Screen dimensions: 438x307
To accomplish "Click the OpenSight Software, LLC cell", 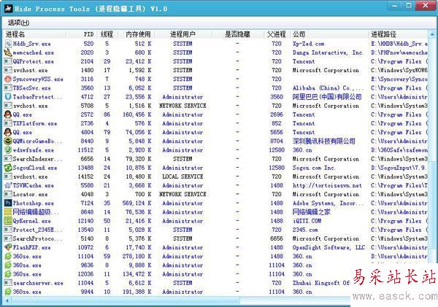I will pos(328,247).
